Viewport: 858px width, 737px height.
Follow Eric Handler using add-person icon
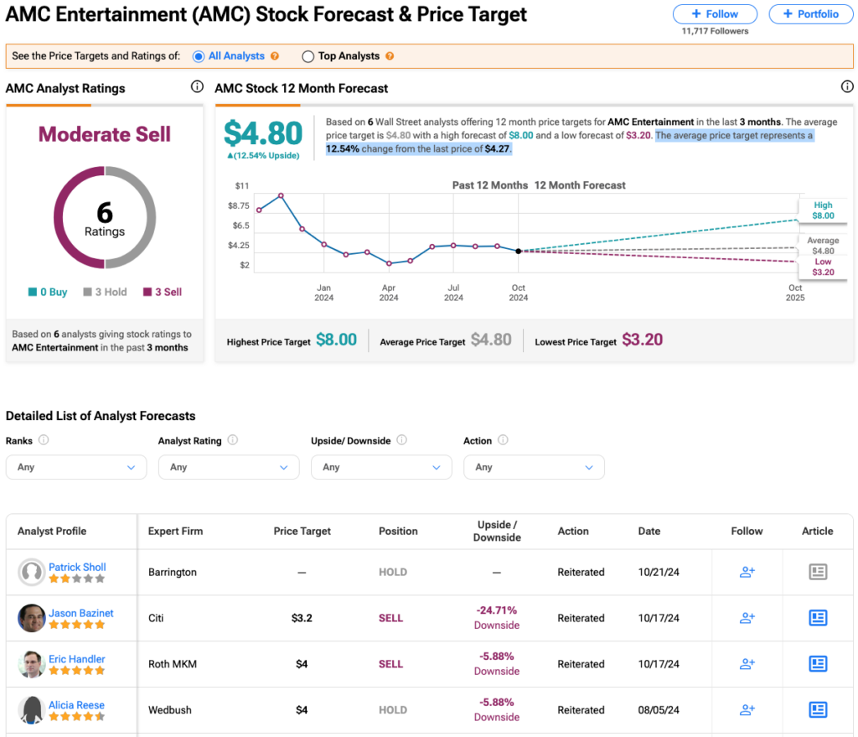(747, 664)
